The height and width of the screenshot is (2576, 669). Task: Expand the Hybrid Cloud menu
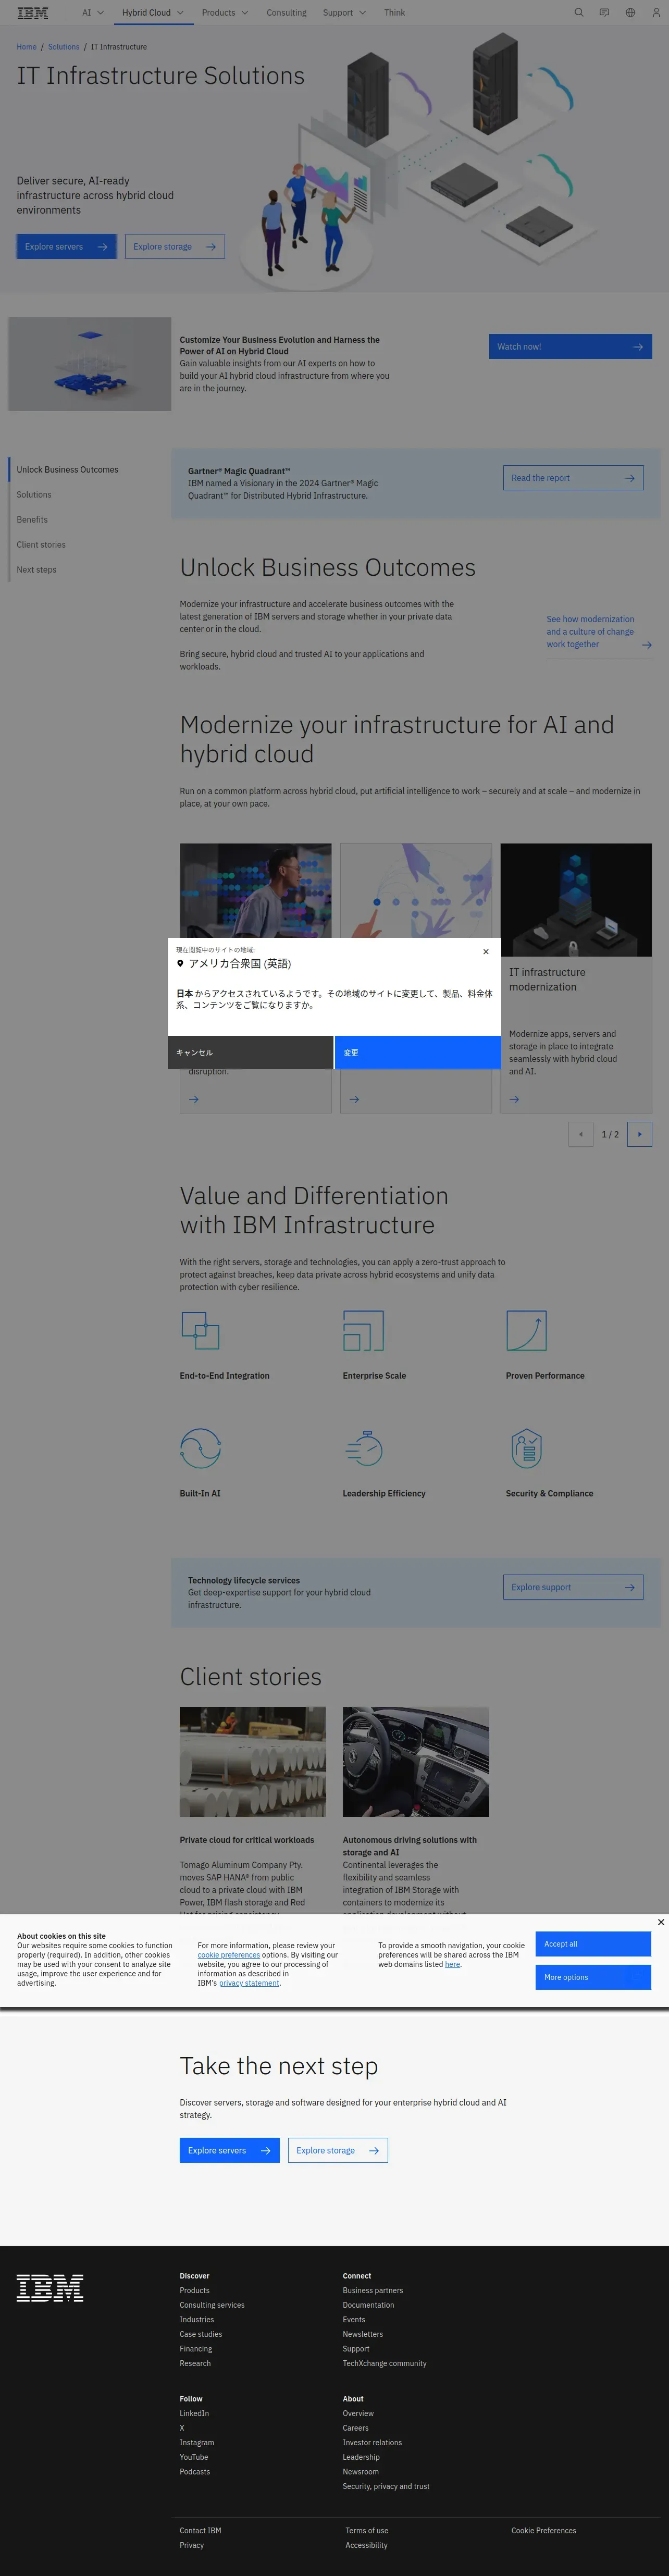coord(152,13)
